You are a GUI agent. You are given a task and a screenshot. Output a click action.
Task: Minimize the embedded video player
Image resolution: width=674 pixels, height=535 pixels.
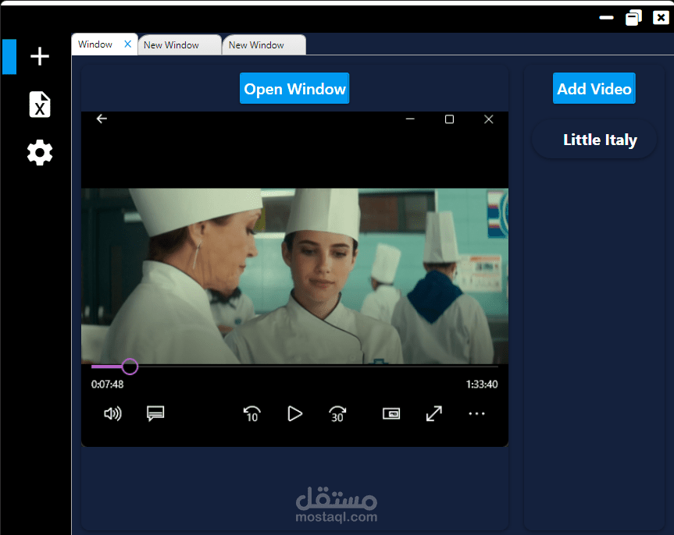(x=410, y=119)
